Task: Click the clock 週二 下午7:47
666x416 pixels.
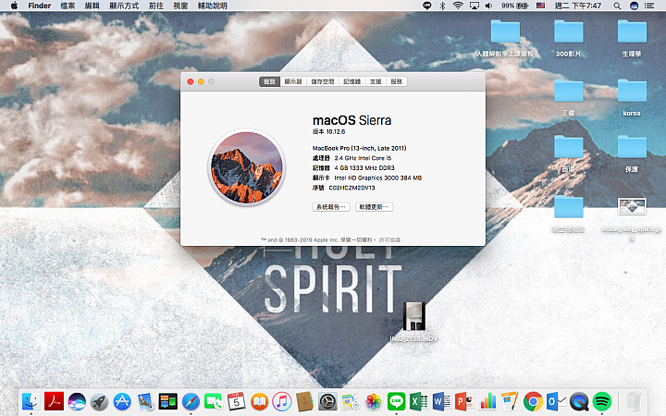Action: click(x=578, y=6)
